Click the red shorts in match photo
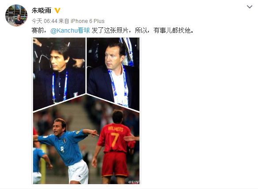This screenshot has width=258, height=189. tap(114, 164)
